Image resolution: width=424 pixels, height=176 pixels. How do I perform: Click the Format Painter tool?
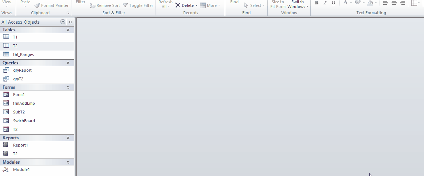(x=51, y=5)
